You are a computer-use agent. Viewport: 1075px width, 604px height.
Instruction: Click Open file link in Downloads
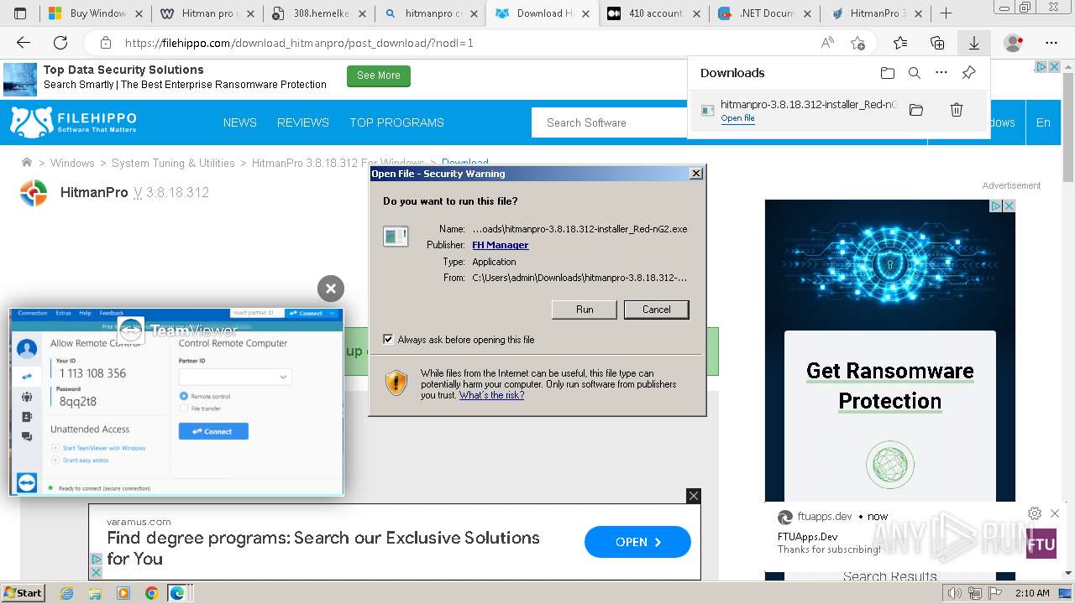[x=737, y=118]
